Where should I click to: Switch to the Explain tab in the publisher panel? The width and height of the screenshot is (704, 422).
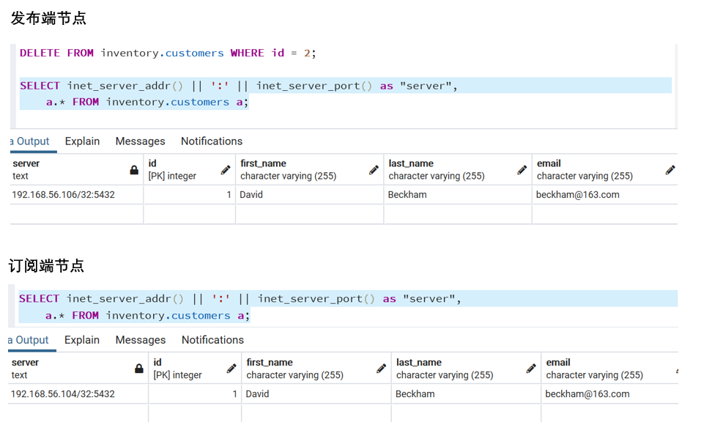[82, 141]
